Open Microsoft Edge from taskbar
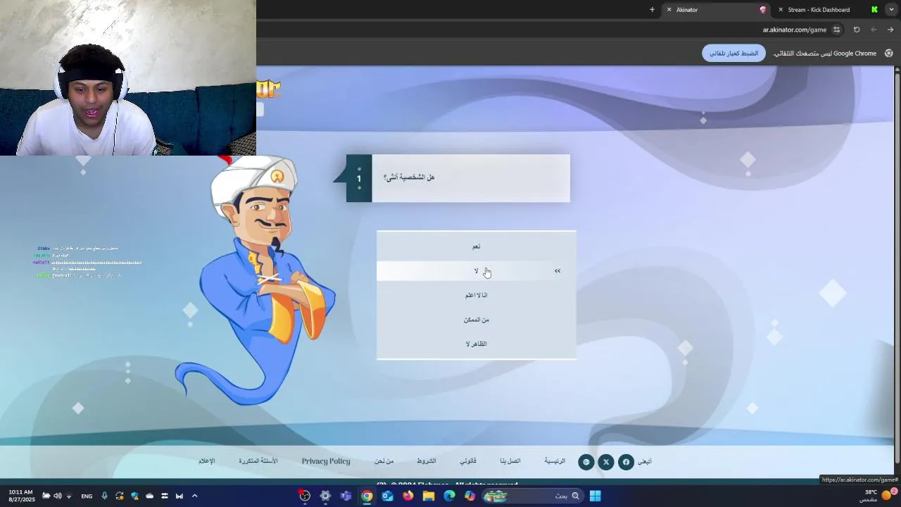The height and width of the screenshot is (507, 901). point(449,496)
